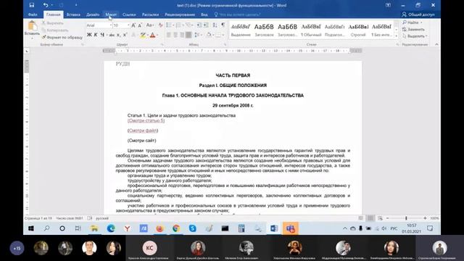
Task: Click the Find (Найти) button
Action: tap(412, 22)
